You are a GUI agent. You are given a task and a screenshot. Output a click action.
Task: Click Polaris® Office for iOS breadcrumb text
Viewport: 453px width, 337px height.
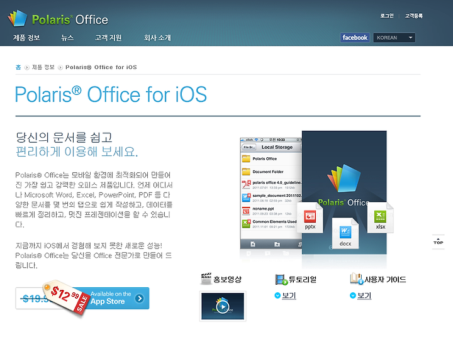(x=101, y=67)
